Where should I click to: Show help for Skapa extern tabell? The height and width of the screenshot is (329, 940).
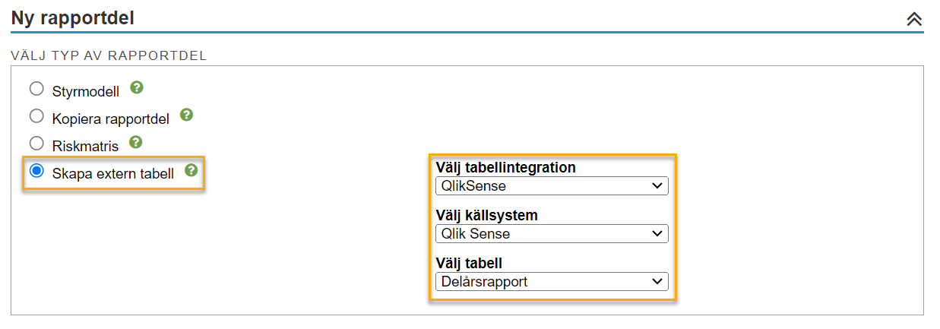(x=191, y=170)
